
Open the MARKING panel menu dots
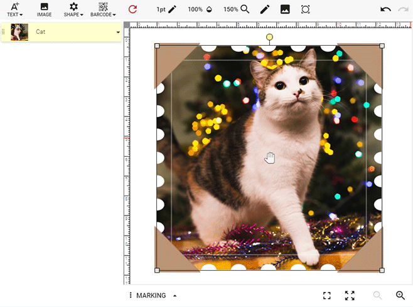click(x=131, y=295)
